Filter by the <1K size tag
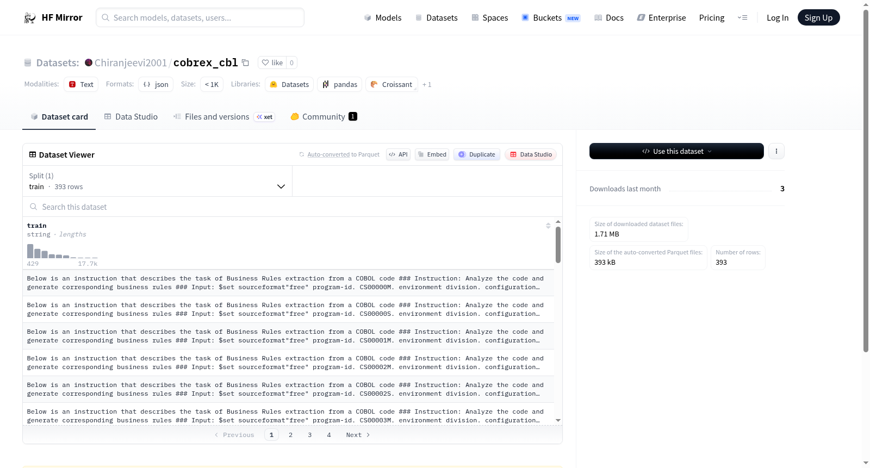 [212, 84]
